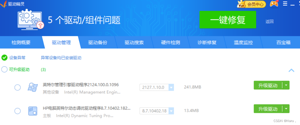Click the 返回 link
The width and height of the screenshot is (300, 125).
click(269, 22)
